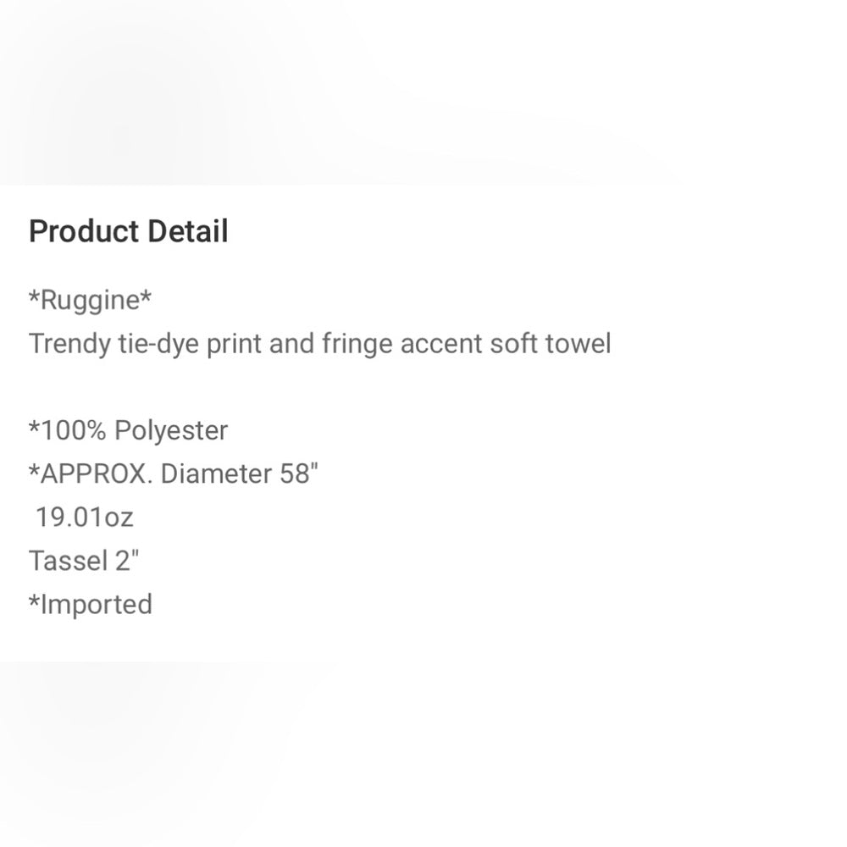Click the 58" measurement value
Viewport: 847px width, 847px height.
298,474
